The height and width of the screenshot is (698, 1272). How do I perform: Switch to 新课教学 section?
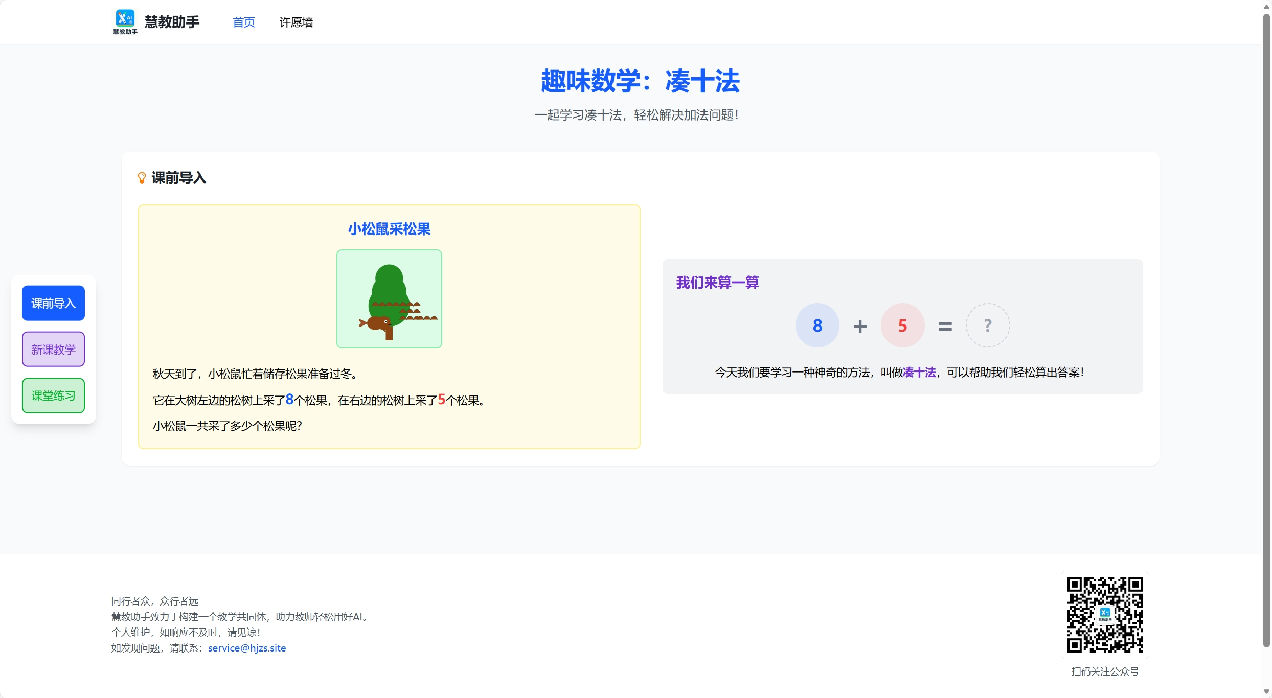click(x=53, y=349)
